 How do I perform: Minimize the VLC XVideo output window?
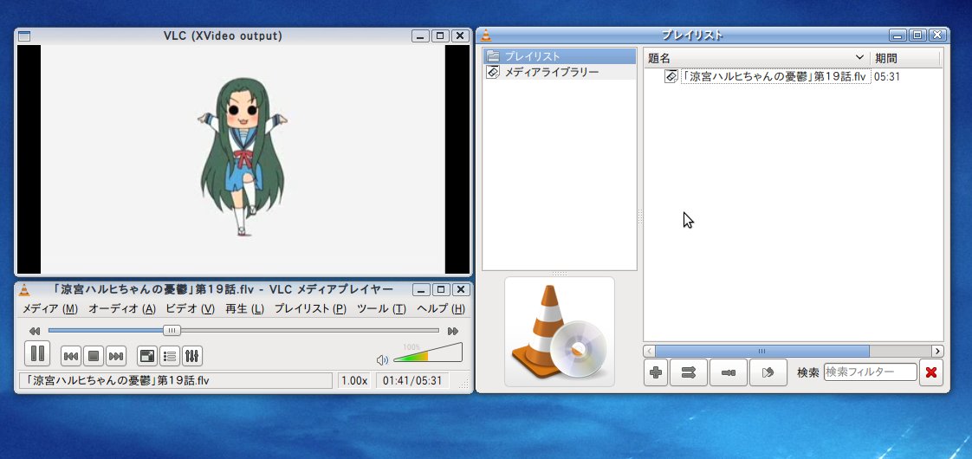coord(420,36)
